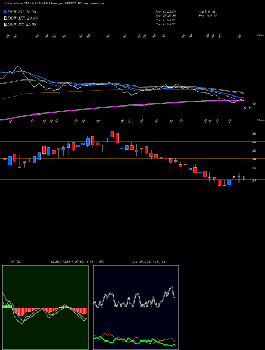
Task: Click the '<Tops' label at right
Action: point(260,36)
